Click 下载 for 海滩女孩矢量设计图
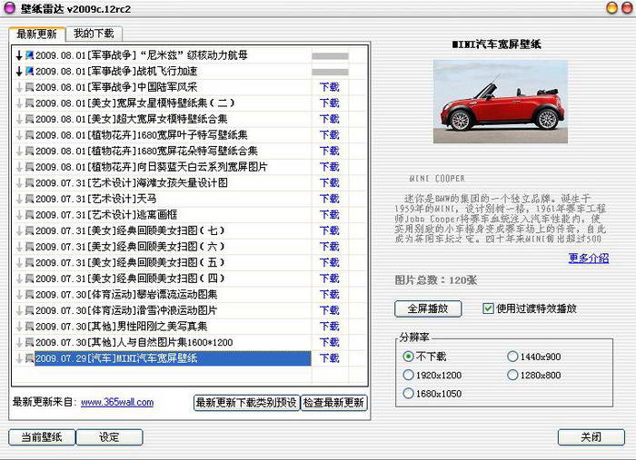 (x=329, y=183)
